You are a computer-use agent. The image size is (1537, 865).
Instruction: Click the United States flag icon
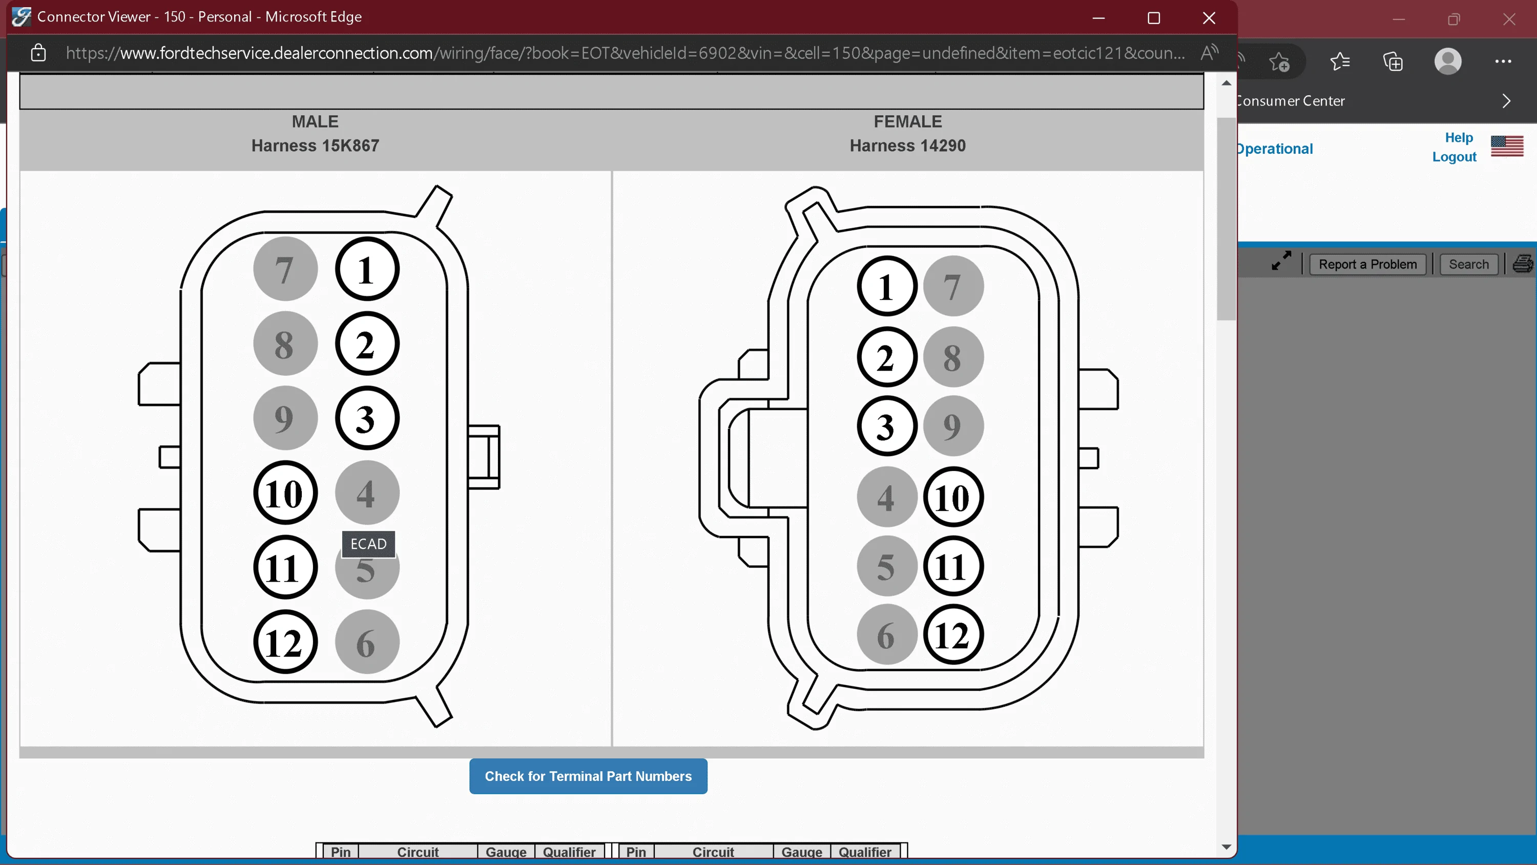coord(1507,146)
